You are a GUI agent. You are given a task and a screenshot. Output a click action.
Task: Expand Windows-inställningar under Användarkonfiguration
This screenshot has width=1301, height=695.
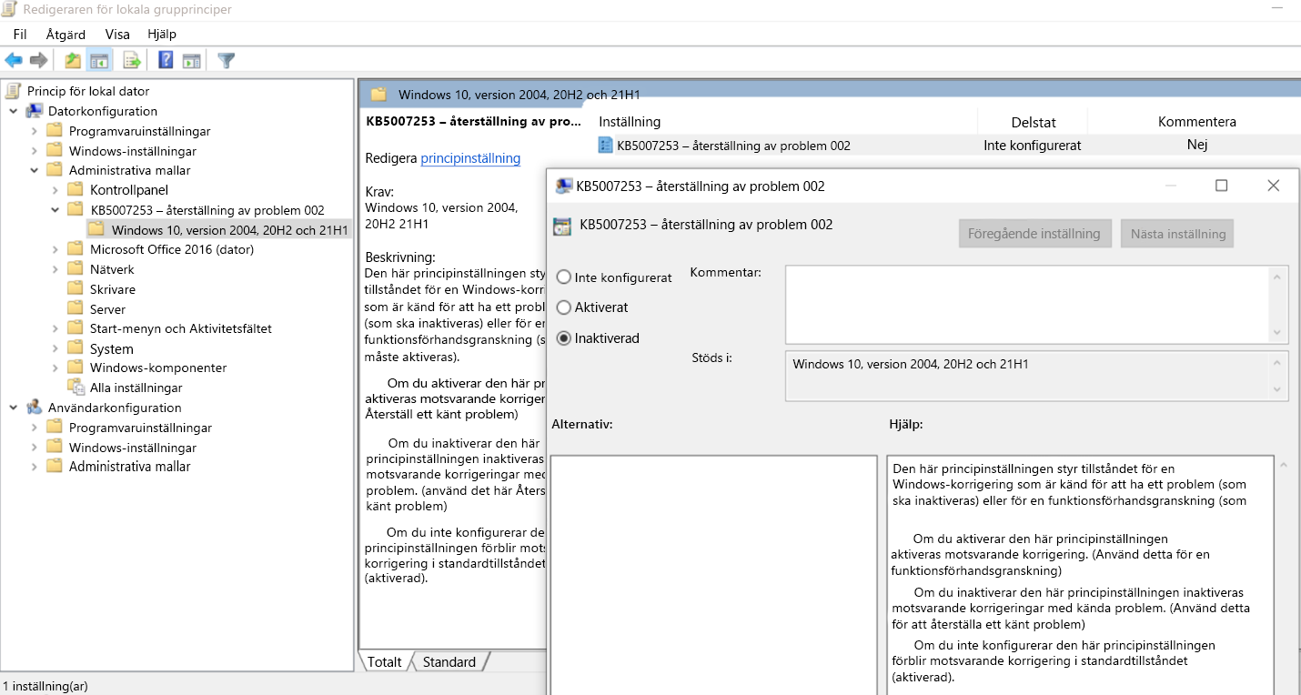pyautogui.click(x=35, y=448)
